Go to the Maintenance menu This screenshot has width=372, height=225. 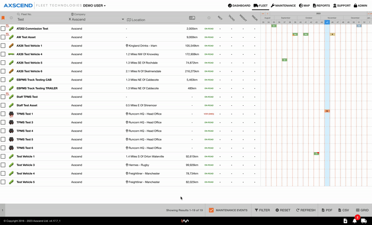coord(283,6)
